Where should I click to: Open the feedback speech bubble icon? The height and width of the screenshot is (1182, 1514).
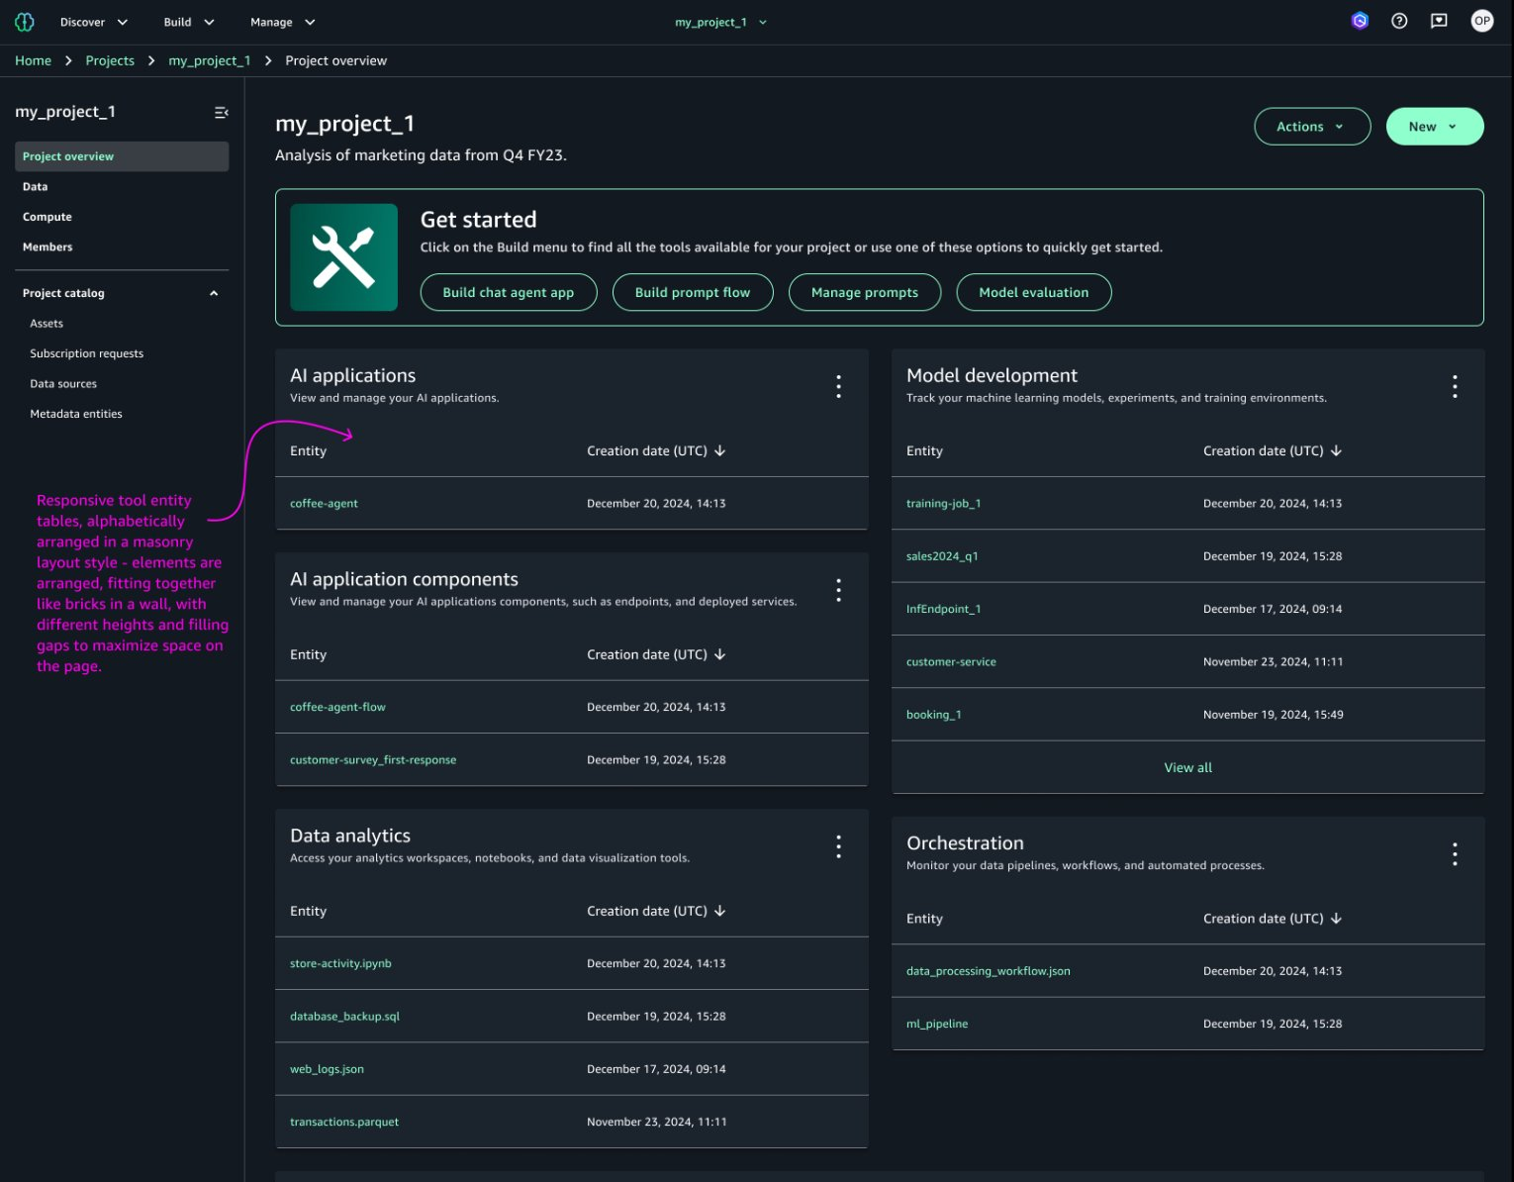pos(1439,21)
